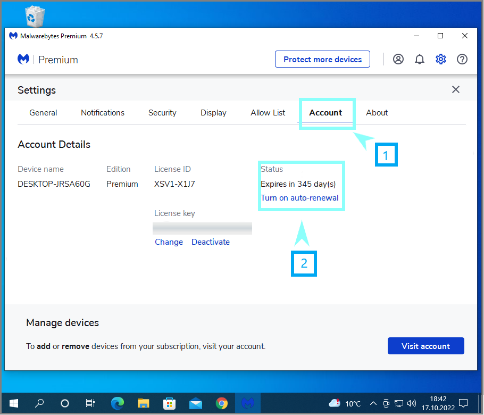Viewport: 484px width, 415px height.
Task: Open Cortana circle icon
Action: click(65, 403)
